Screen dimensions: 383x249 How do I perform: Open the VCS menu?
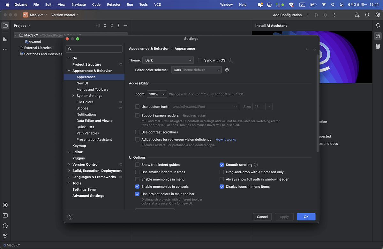click(158, 4)
